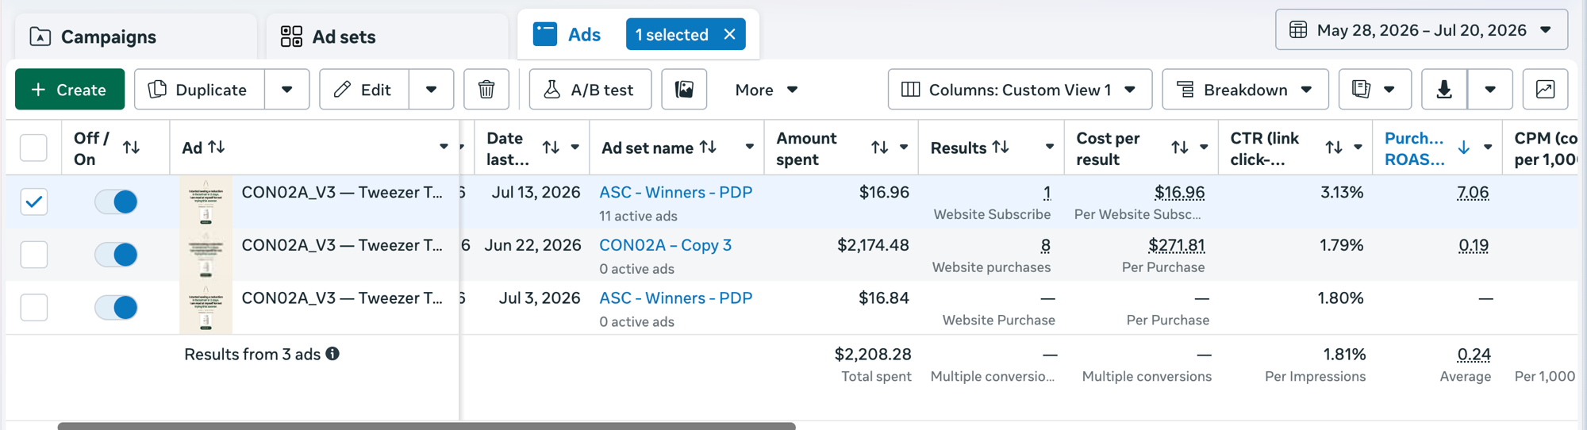Open the Duplicate options dropdown arrow

287,90
